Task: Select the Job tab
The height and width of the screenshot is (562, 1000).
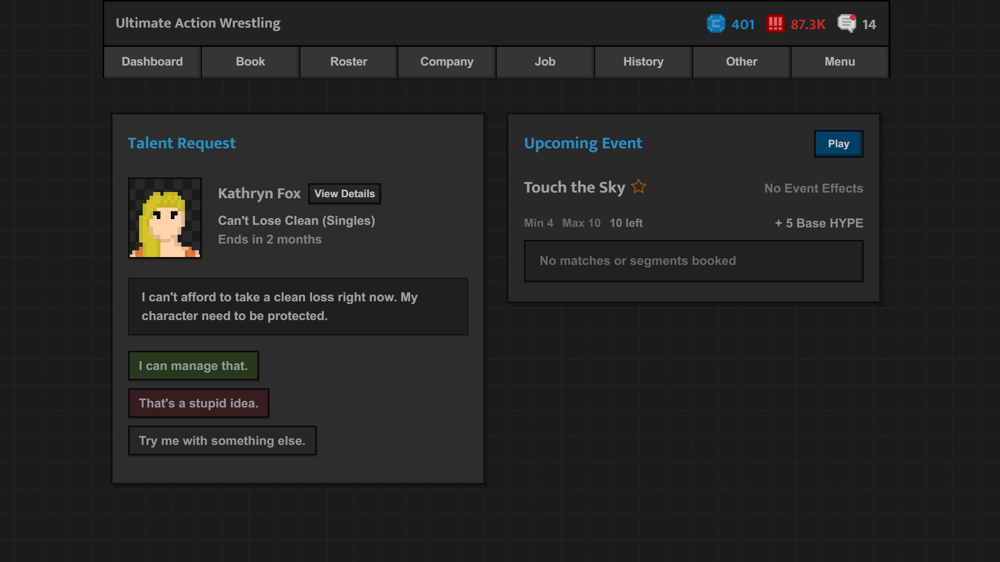Action: [544, 61]
